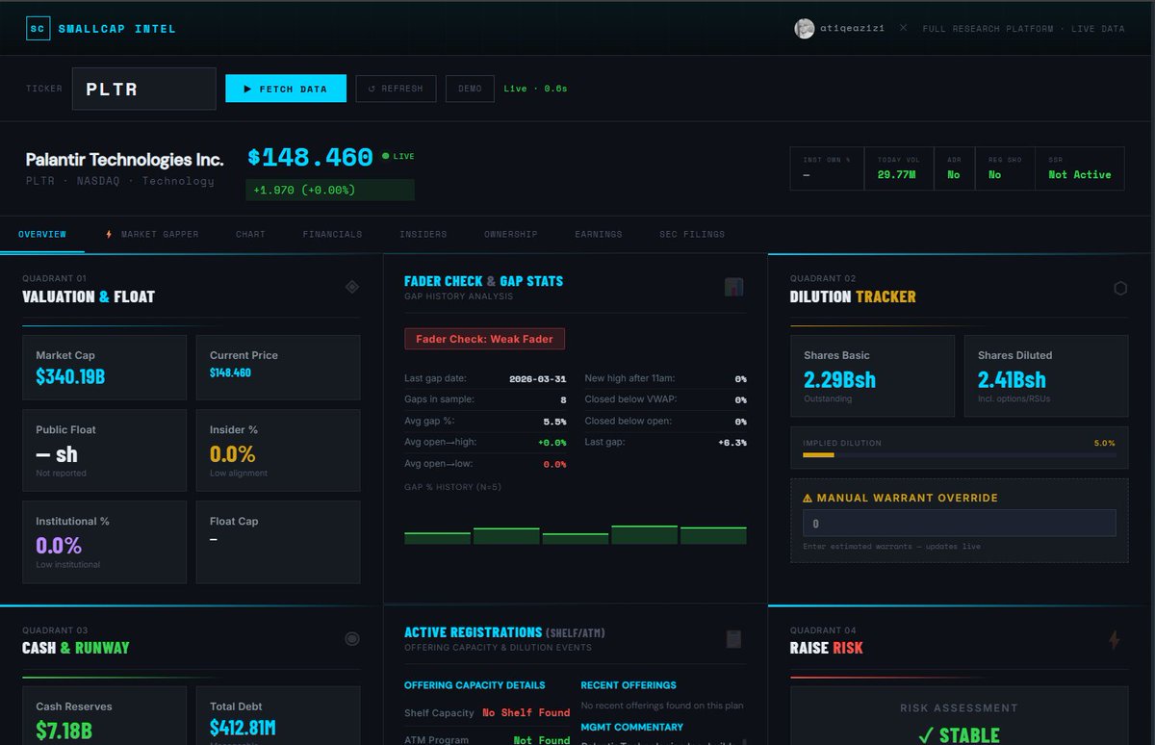Click the Inst Own % stat box
This screenshot has height=745, width=1155.
click(828, 168)
